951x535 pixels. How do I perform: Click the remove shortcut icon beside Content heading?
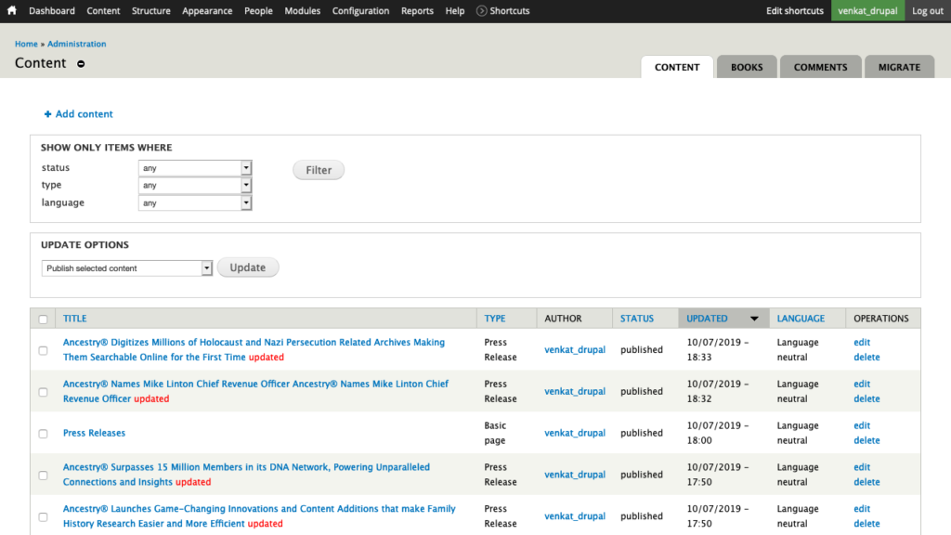click(x=81, y=64)
